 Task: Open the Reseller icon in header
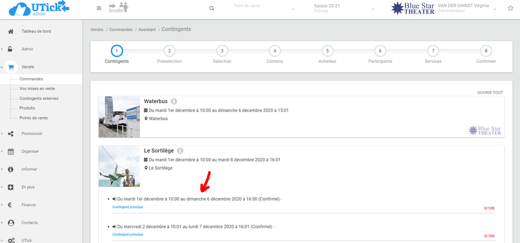click(x=118, y=8)
